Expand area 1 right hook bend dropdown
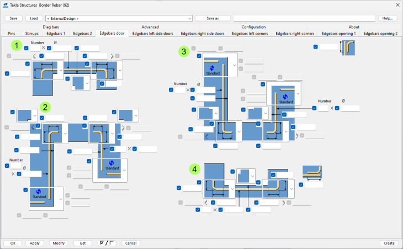Viewport: 403px width, 249px height. (x=120, y=70)
